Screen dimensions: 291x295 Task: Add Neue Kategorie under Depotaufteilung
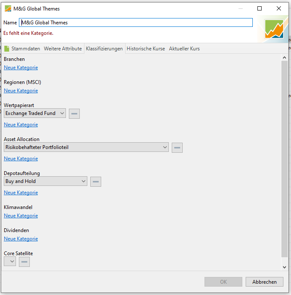tap(21, 193)
